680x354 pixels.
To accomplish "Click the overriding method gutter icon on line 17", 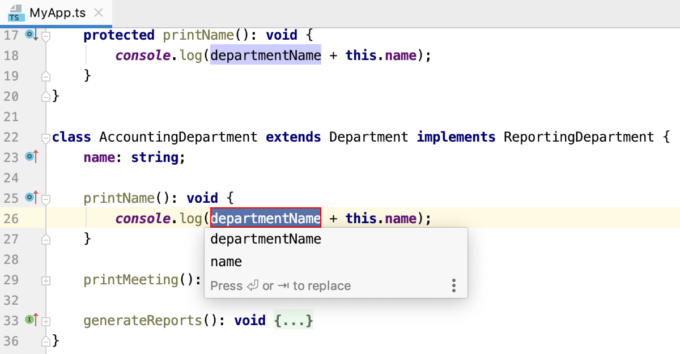I will point(29,35).
